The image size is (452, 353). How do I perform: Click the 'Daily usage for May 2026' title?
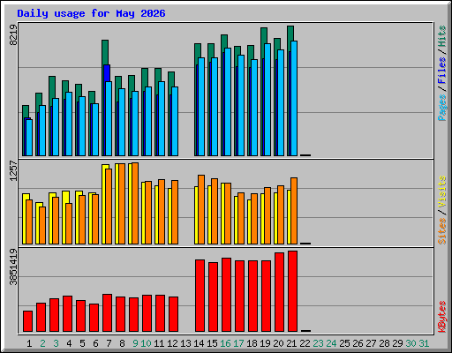point(91,13)
